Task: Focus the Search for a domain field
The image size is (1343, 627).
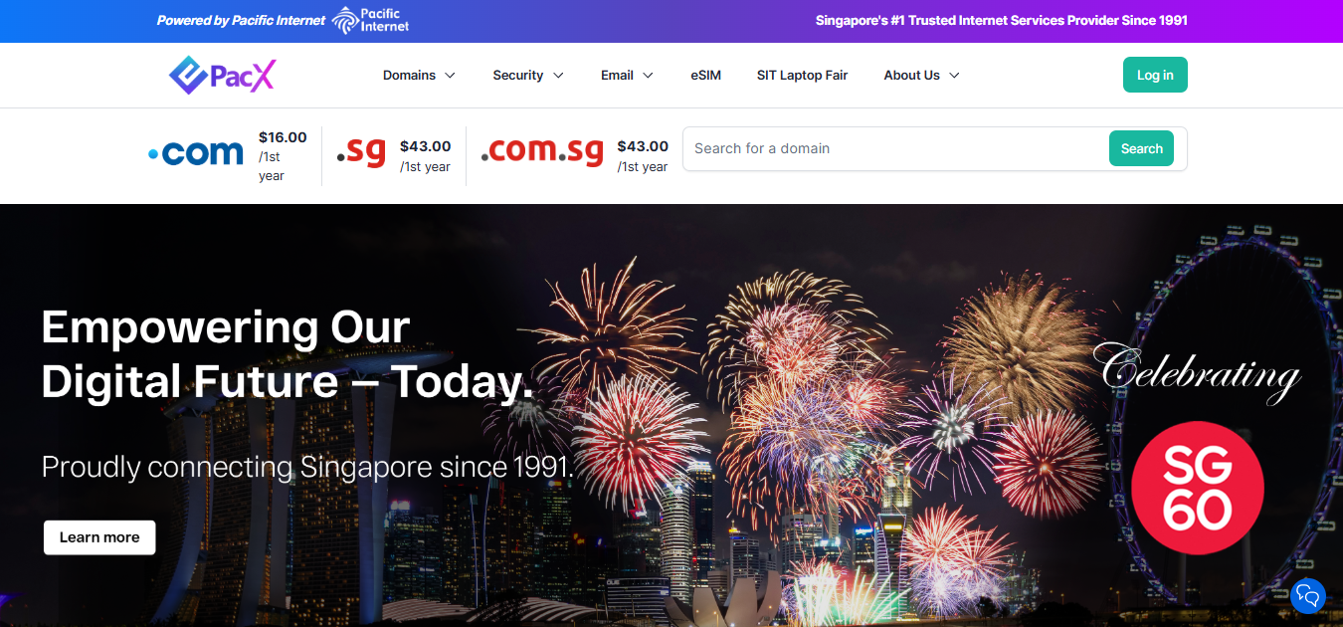Action: [895, 148]
